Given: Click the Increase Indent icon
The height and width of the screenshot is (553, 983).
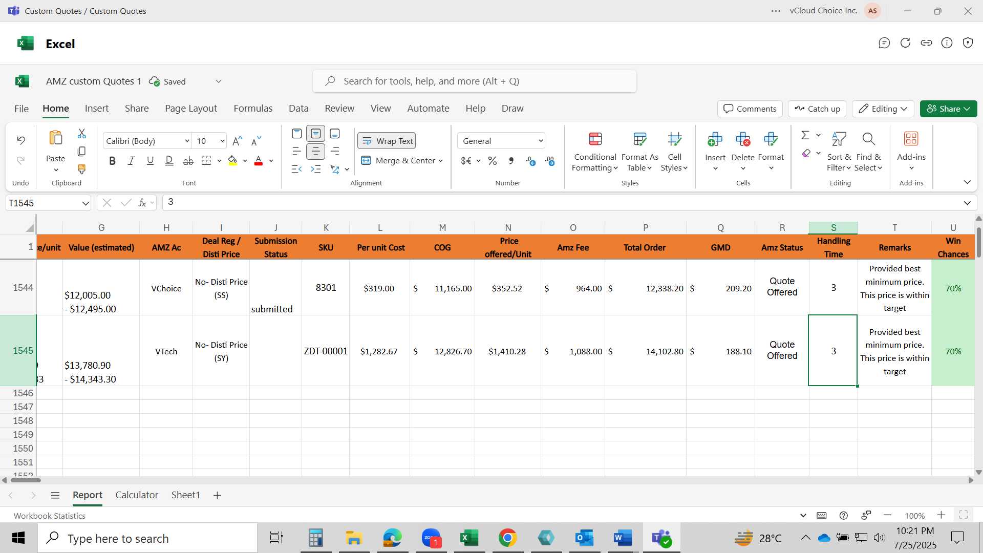Looking at the screenshot, I should [x=316, y=169].
